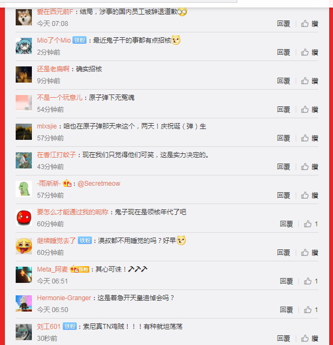Click thumbs-up on 不是一个玩意儿's comment

click(x=309, y=110)
